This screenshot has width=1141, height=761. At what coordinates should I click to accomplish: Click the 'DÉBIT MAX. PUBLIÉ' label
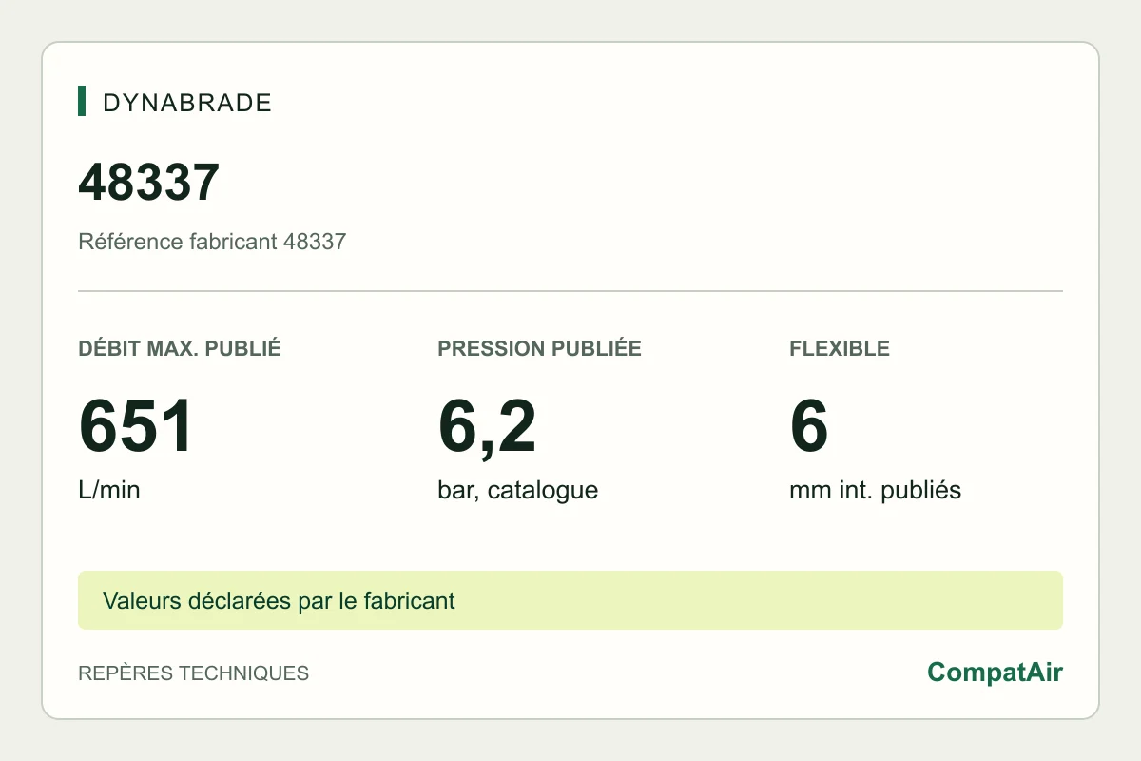[x=180, y=348]
